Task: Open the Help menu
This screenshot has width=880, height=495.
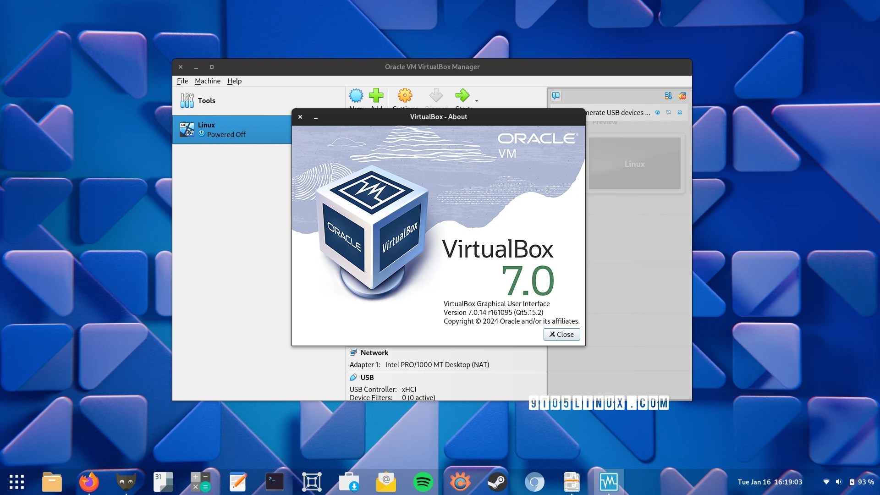Action: click(235, 81)
